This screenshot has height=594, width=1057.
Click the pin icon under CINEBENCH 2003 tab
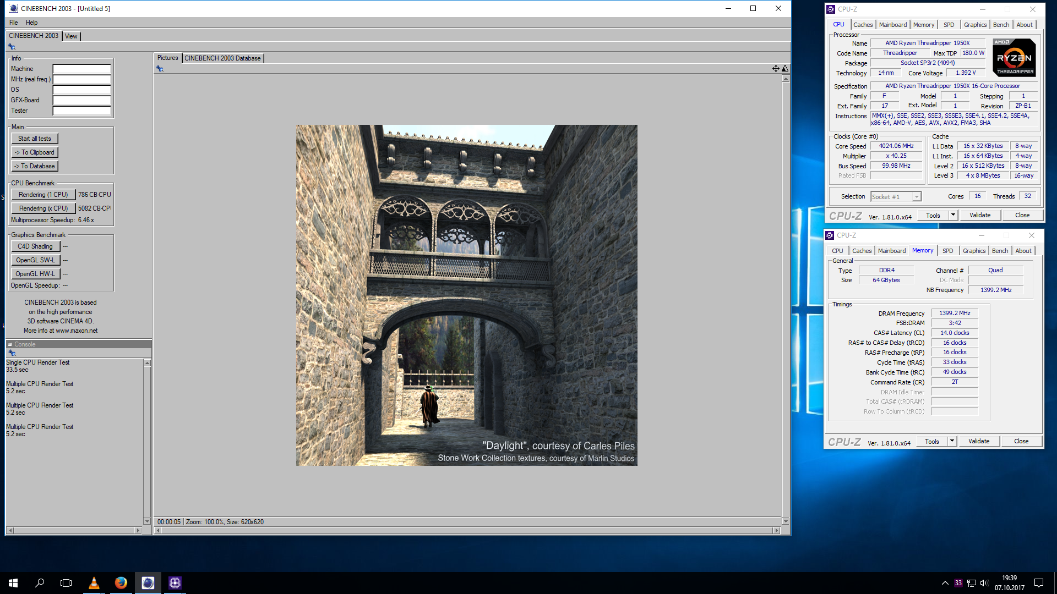(x=12, y=47)
